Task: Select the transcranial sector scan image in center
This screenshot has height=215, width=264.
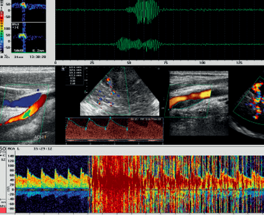Action: coord(120,91)
